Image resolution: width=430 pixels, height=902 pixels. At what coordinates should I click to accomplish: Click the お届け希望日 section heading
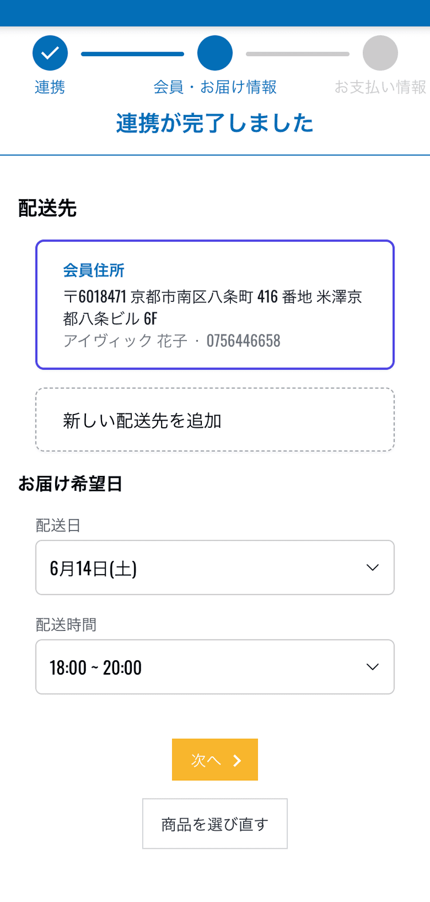click(71, 484)
